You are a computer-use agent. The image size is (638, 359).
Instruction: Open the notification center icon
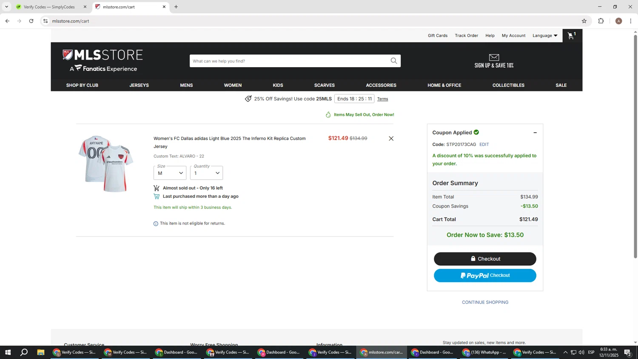[x=628, y=352]
